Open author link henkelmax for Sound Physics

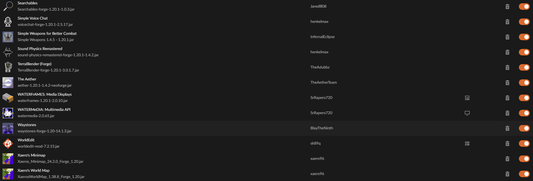319,52
